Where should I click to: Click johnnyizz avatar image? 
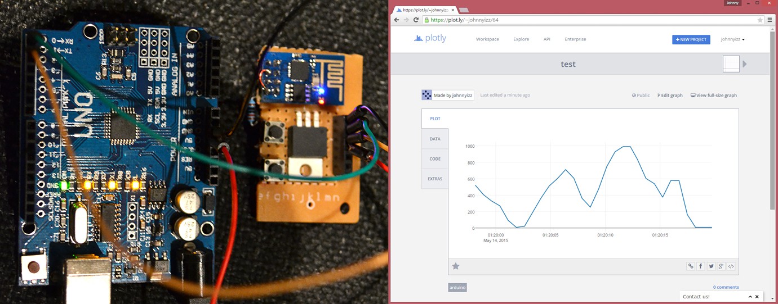427,95
